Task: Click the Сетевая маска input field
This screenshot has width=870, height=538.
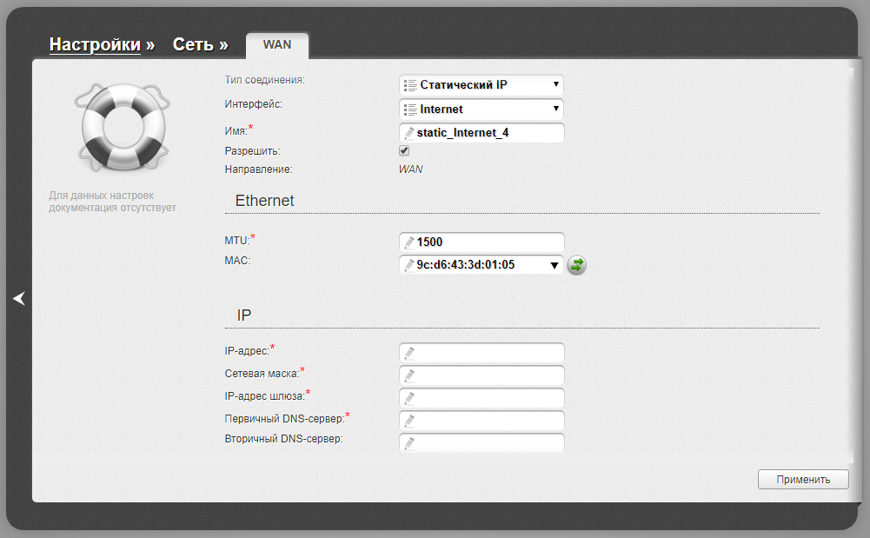Action: pyautogui.click(x=481, y=375)
